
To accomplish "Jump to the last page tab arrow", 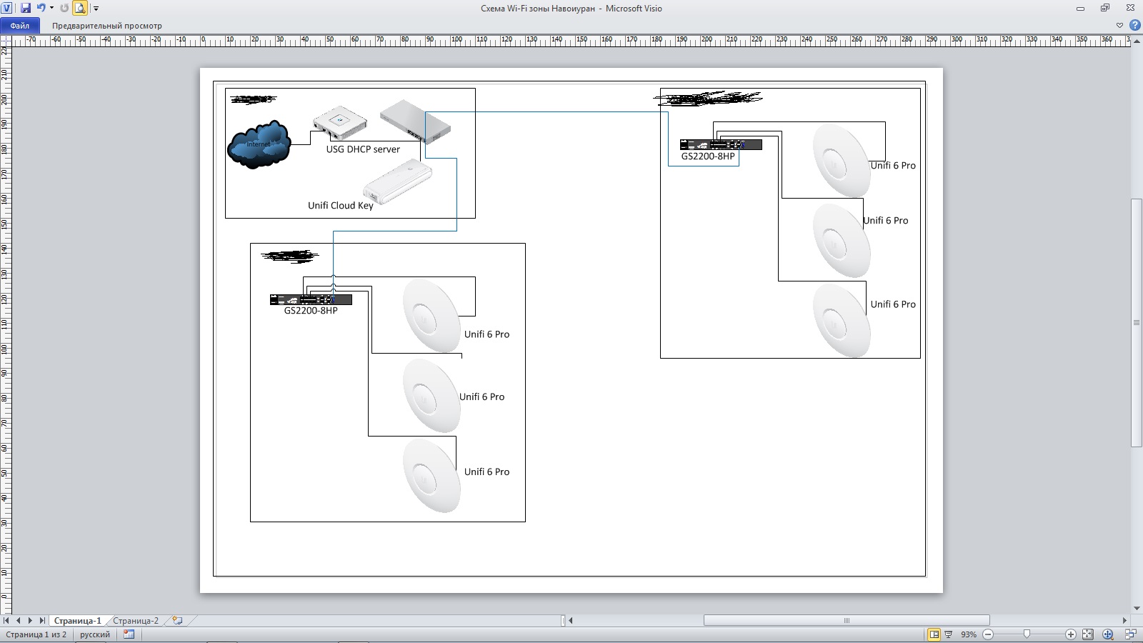I will click(x=42, y=621).
